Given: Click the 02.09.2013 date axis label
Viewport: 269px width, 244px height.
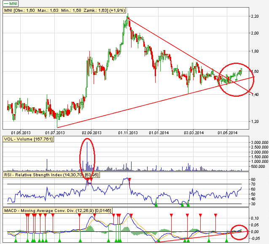Looking at the screenshot, I should (x=91, y=133).
